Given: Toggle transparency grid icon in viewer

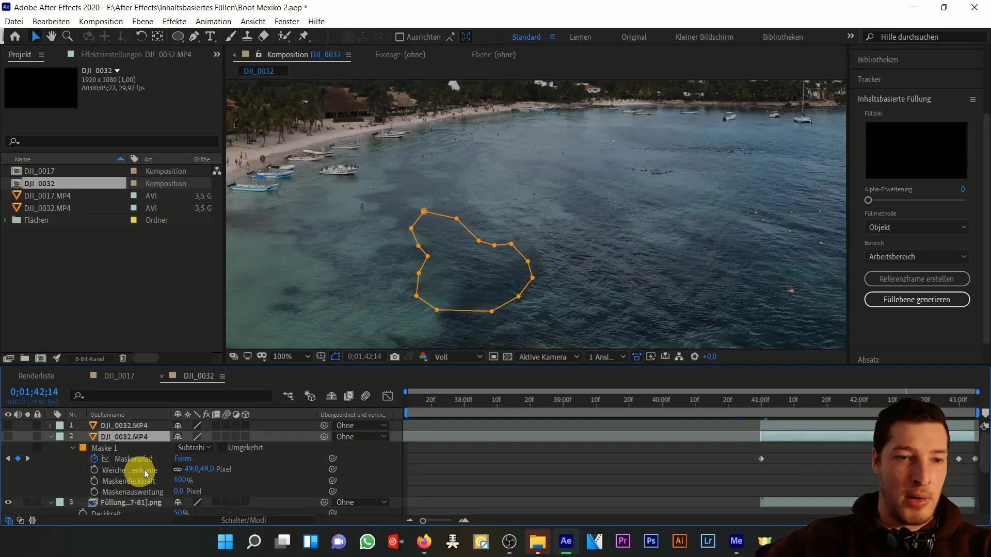Looking at the screenshot, I should click(508, 357).
